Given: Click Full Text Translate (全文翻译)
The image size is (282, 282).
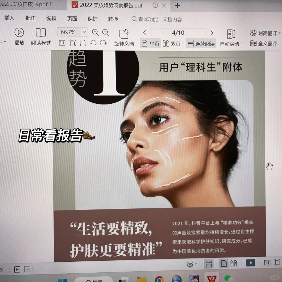Looking at the screenshot, I should [x=263, y=43].
